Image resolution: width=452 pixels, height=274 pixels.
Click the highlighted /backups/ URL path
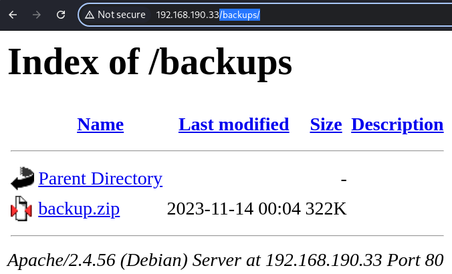(240, 15)
